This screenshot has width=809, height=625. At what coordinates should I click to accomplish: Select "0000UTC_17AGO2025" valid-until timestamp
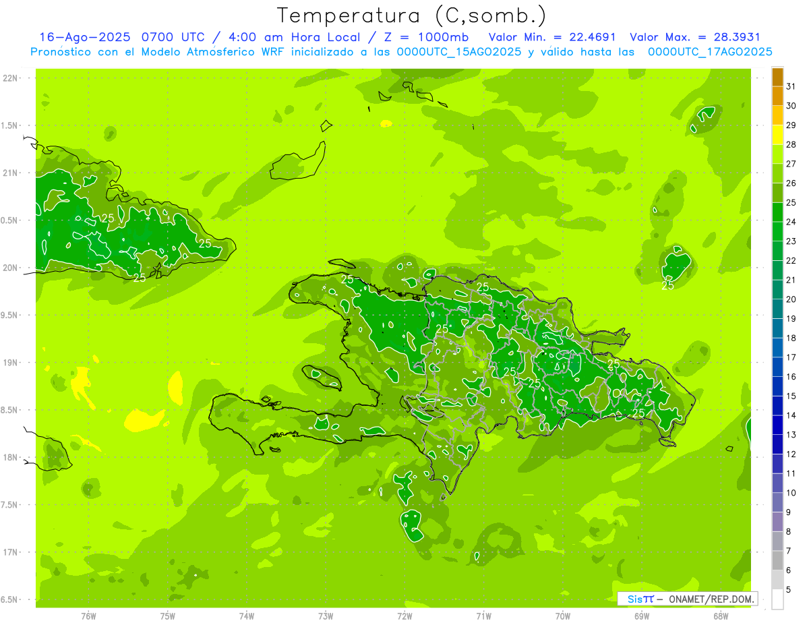[x=710, y=52]
